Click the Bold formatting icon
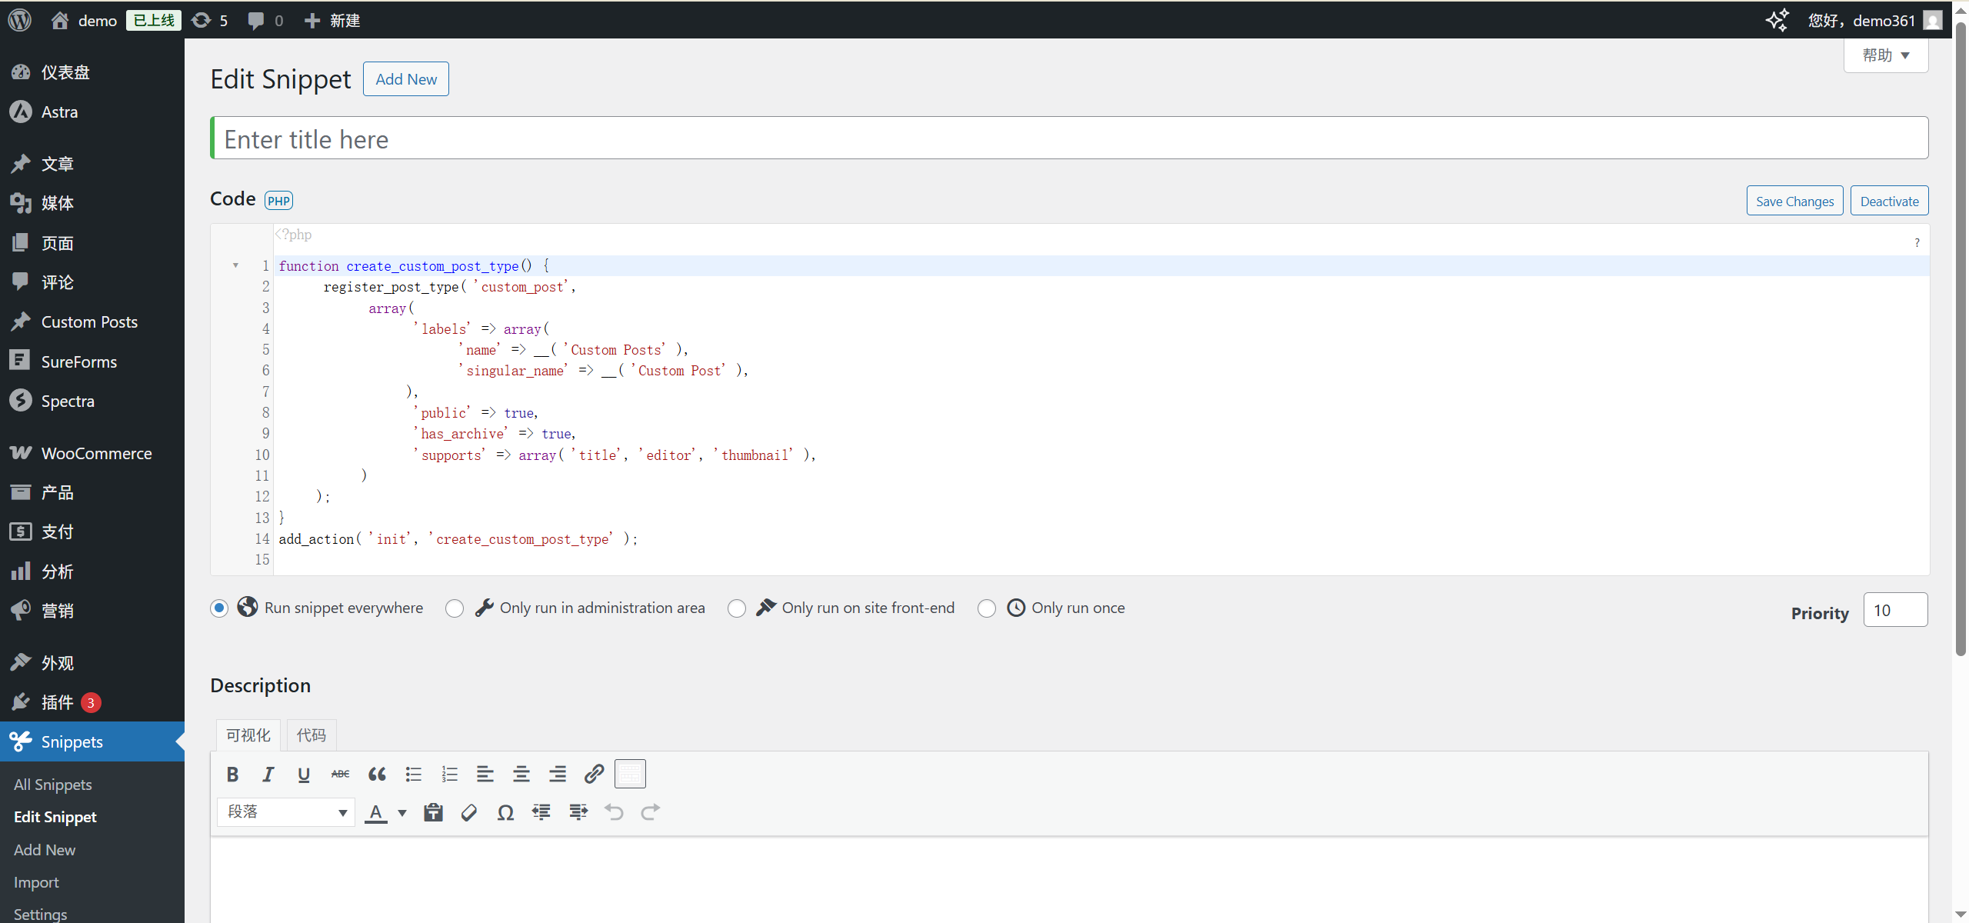 [232, 774]
